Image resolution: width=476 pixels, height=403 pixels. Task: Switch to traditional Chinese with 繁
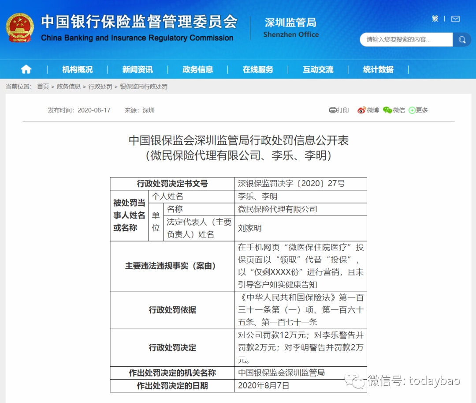click(435, 19)
